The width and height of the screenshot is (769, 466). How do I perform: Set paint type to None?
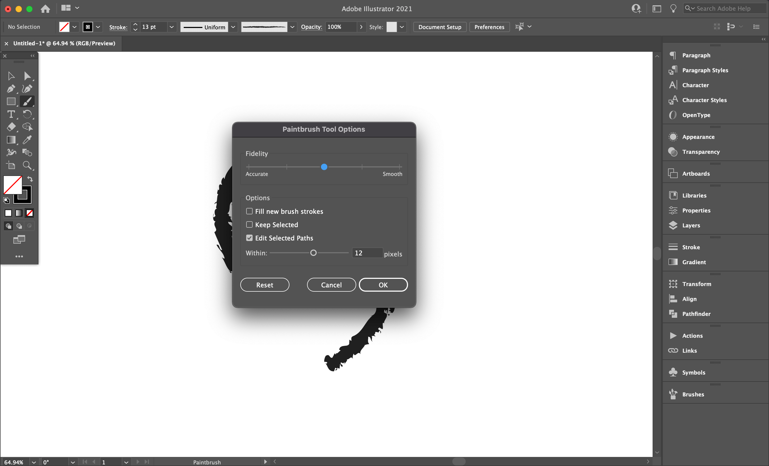pyautogui.click(x=30, y=213)
